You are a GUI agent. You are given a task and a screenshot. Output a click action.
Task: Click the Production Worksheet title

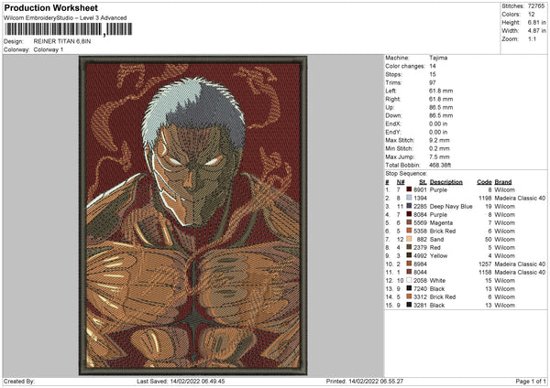(x=50, y=7)
